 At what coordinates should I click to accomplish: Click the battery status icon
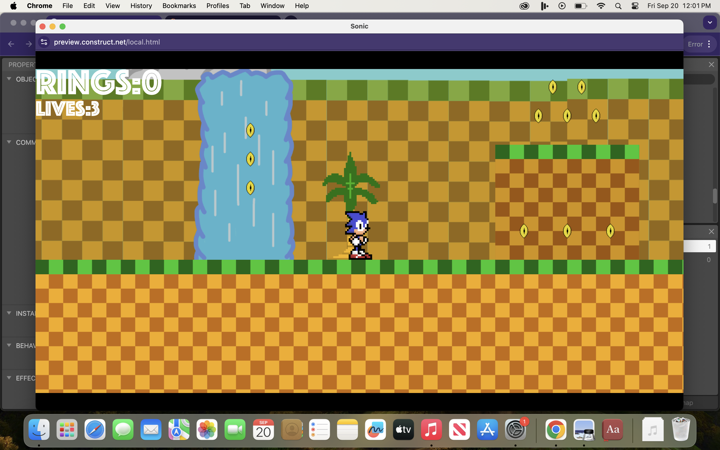click(x=580, y=6)
